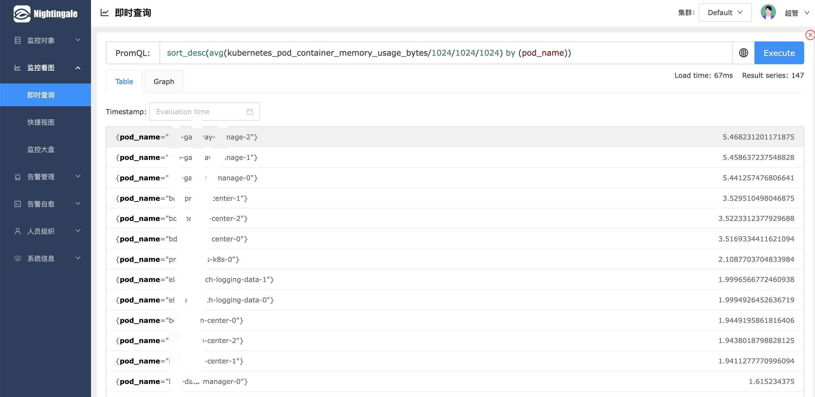Go to 监控大盘 menu item

tap(41, 149)
